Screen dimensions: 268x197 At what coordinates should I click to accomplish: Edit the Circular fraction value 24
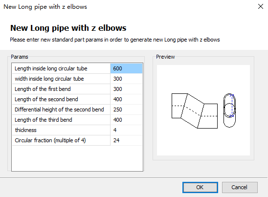coord(126,140)
